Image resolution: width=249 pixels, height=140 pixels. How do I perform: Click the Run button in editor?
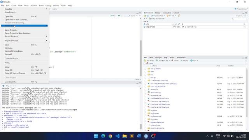(113, 16)
